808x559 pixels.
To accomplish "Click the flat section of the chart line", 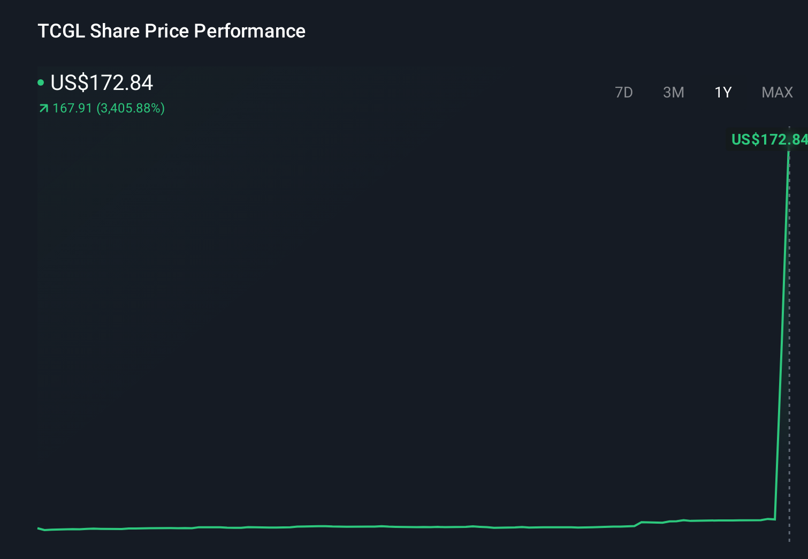I will click(375, 526).
